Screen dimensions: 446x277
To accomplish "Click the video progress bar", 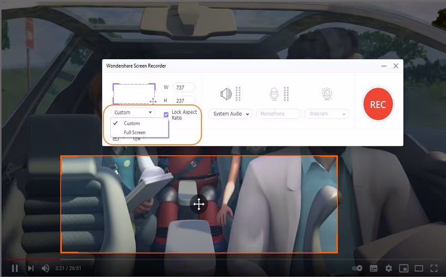I will coord(223,259).
